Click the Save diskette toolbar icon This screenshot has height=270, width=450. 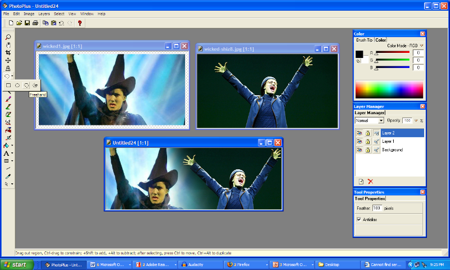click(x=27, y=23)
